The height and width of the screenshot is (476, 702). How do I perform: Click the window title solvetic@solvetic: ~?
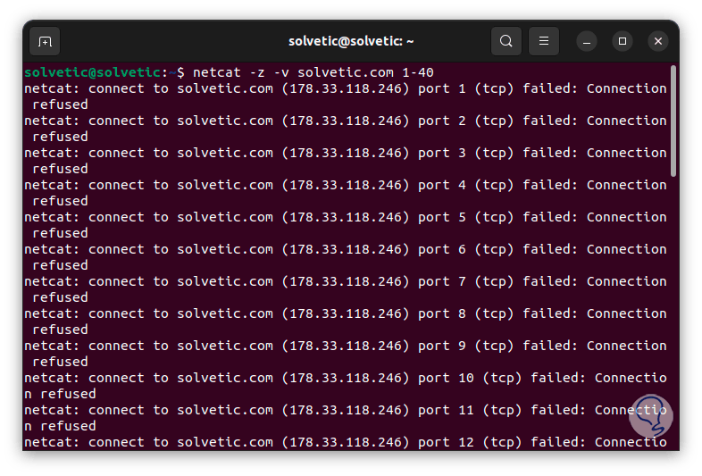coord(351,41)
